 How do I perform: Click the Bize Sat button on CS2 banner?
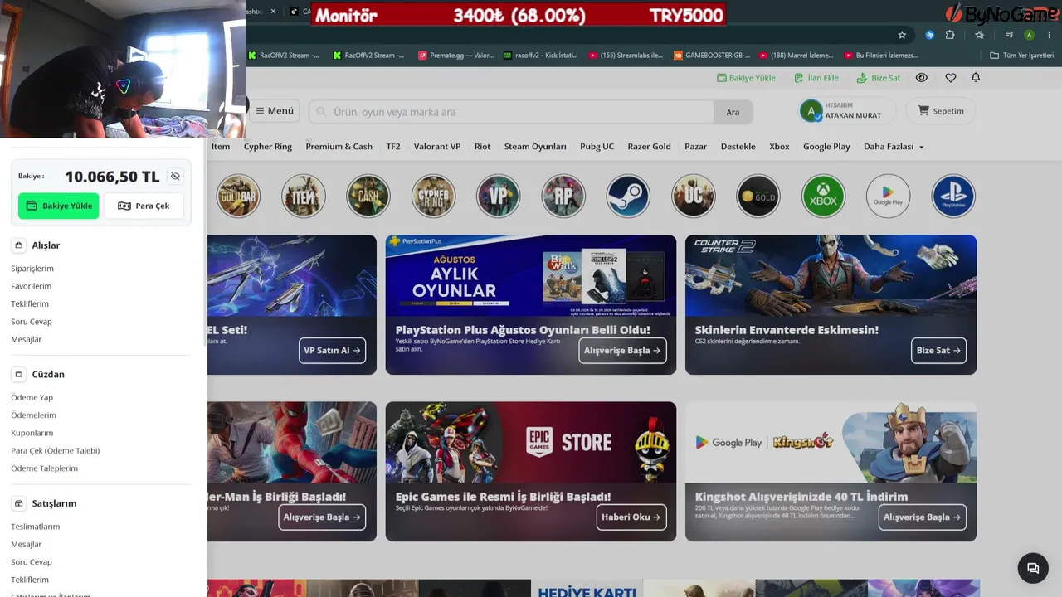click(938, 351)
